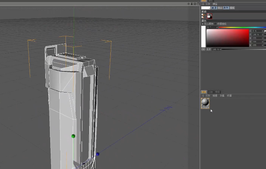
Task: Select the 实心颜色 radio option
Action: pos(203,24)
